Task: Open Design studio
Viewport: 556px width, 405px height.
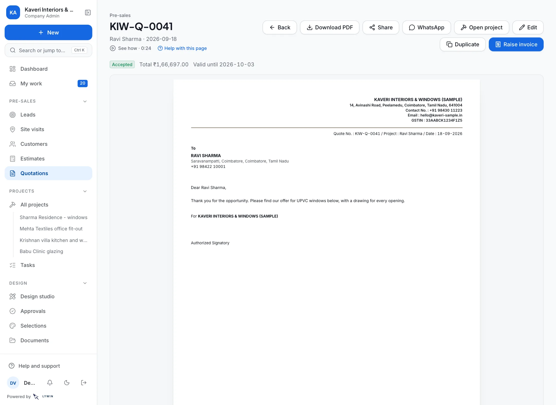Action: (48, 296)
